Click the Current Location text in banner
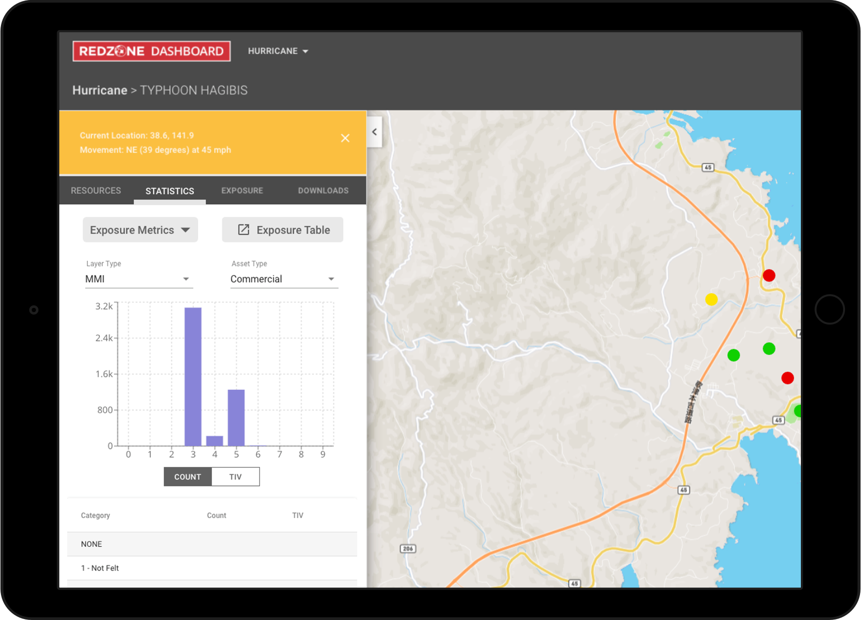Viewport: 861px width, 620px height. [137, 136]
